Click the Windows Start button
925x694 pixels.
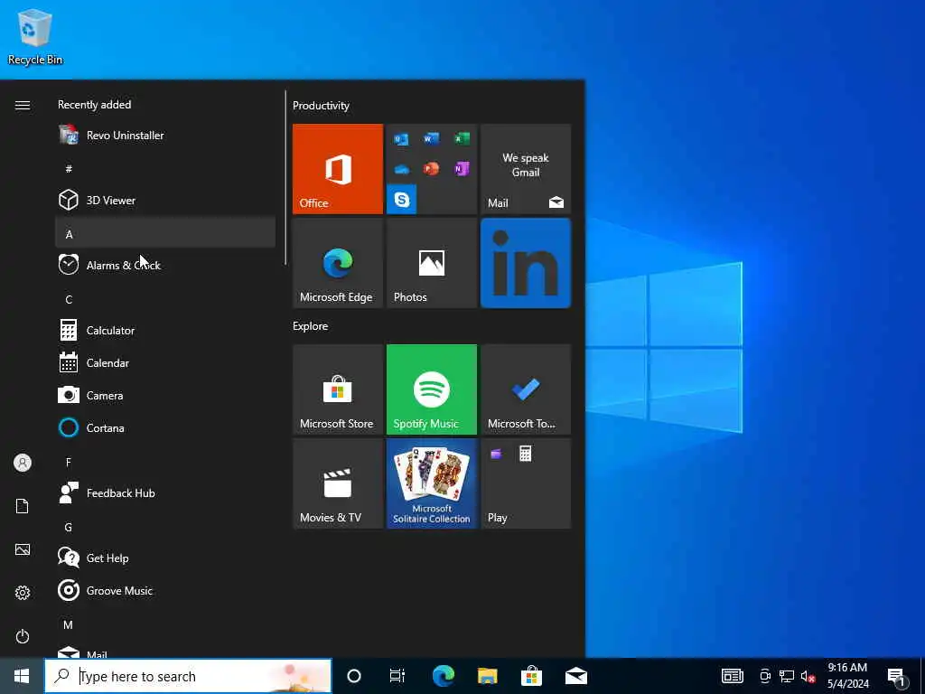pyautogui.click(x=22, y=676)
